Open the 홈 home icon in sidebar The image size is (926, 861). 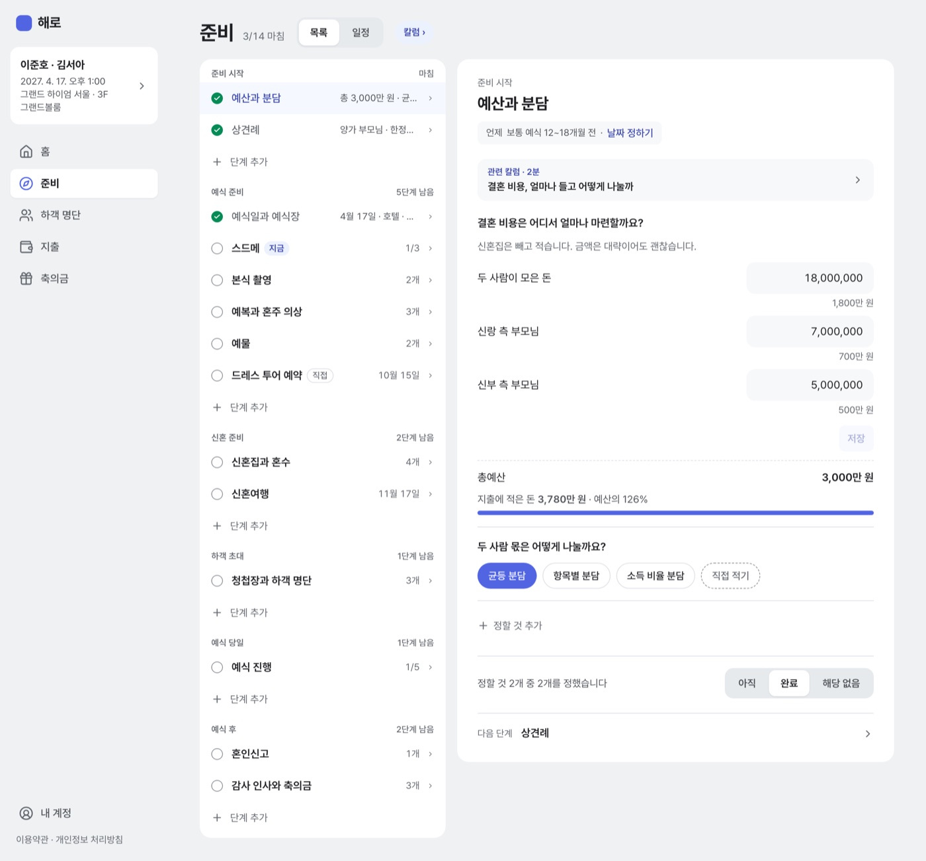coord(26,151)
